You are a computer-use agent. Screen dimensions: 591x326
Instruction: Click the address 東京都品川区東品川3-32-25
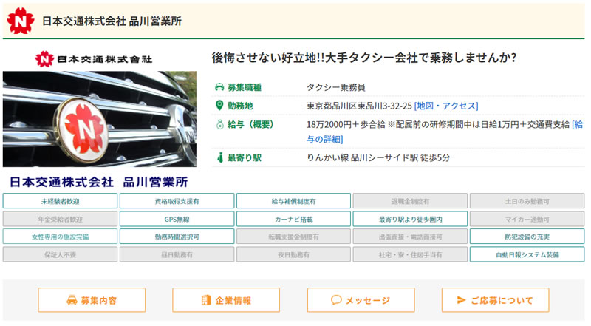pyautogui.click(x=359, y=106)
